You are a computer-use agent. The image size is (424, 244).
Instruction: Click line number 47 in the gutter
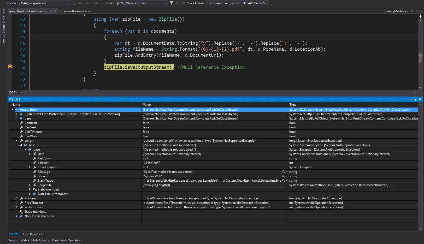[23, 49]
